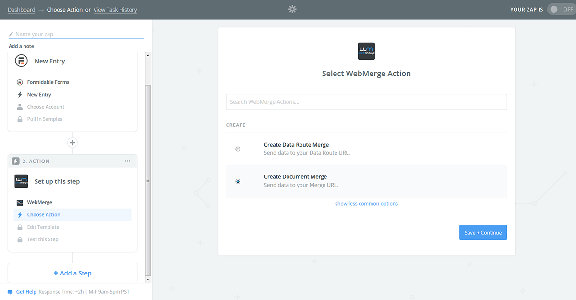The width and height of the screenshot is (576, 300).
Task: Click the Save + Continue button
Action: 483,233
